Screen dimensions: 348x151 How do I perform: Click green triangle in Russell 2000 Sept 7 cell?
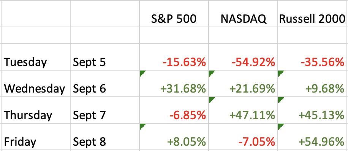[x=280, y=99]
